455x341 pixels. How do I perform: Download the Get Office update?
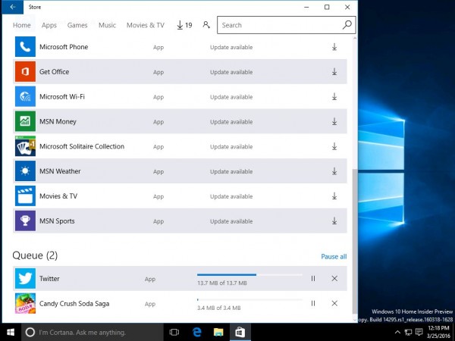pyautogui.click(x=334, y=73)
